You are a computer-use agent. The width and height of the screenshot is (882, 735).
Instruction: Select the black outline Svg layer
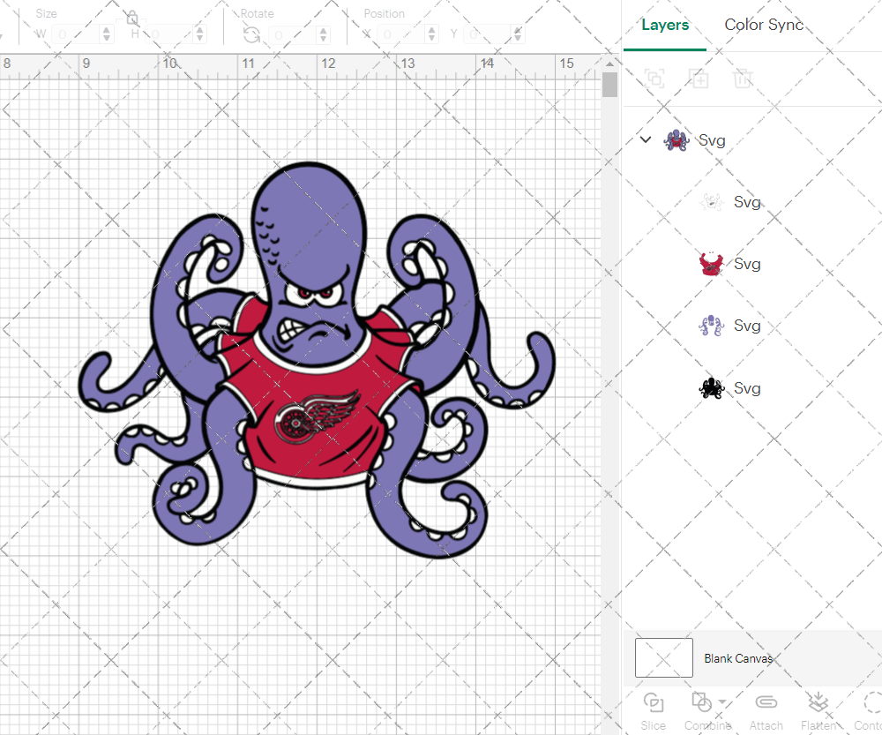point(711,387)
